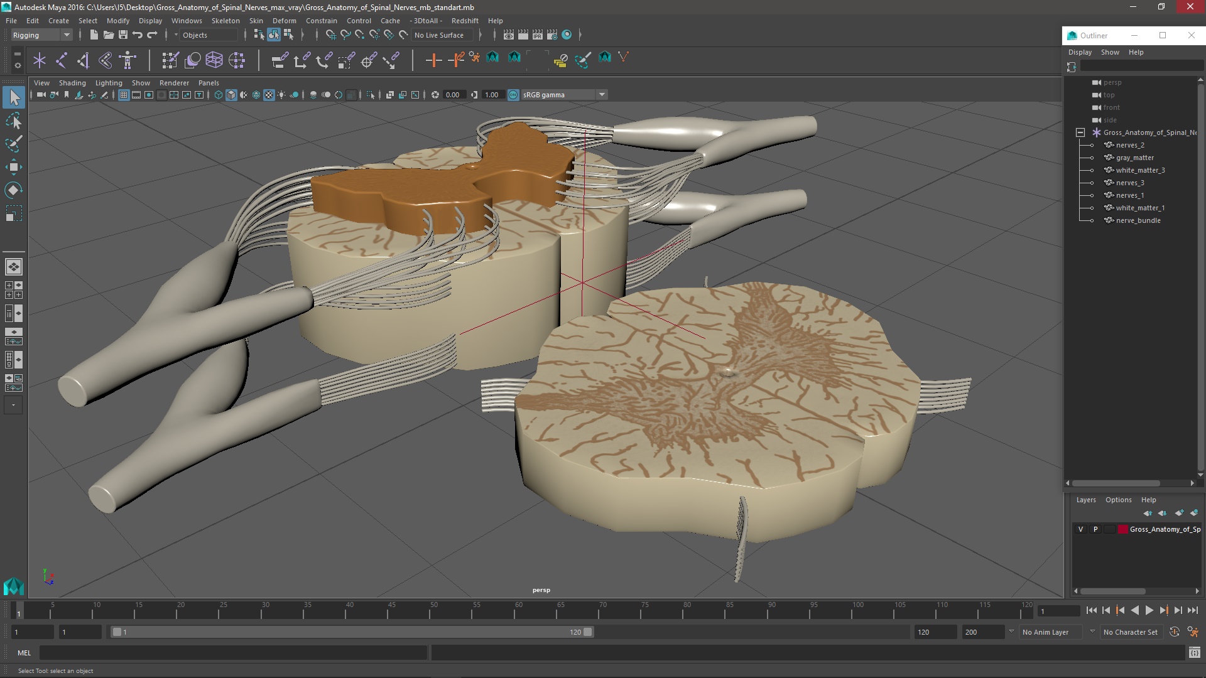Toggle layer playback P box
The height and width of the screenshot is (678, 1206).
[x=1095, y=529]
